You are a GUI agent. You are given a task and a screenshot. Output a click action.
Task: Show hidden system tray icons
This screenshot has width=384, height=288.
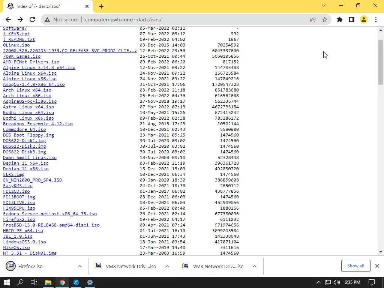pyautogui.click(x=319, y=282)
